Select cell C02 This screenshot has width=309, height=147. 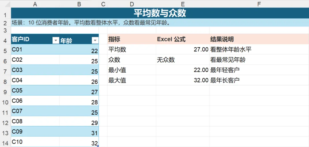coord(35,59)
